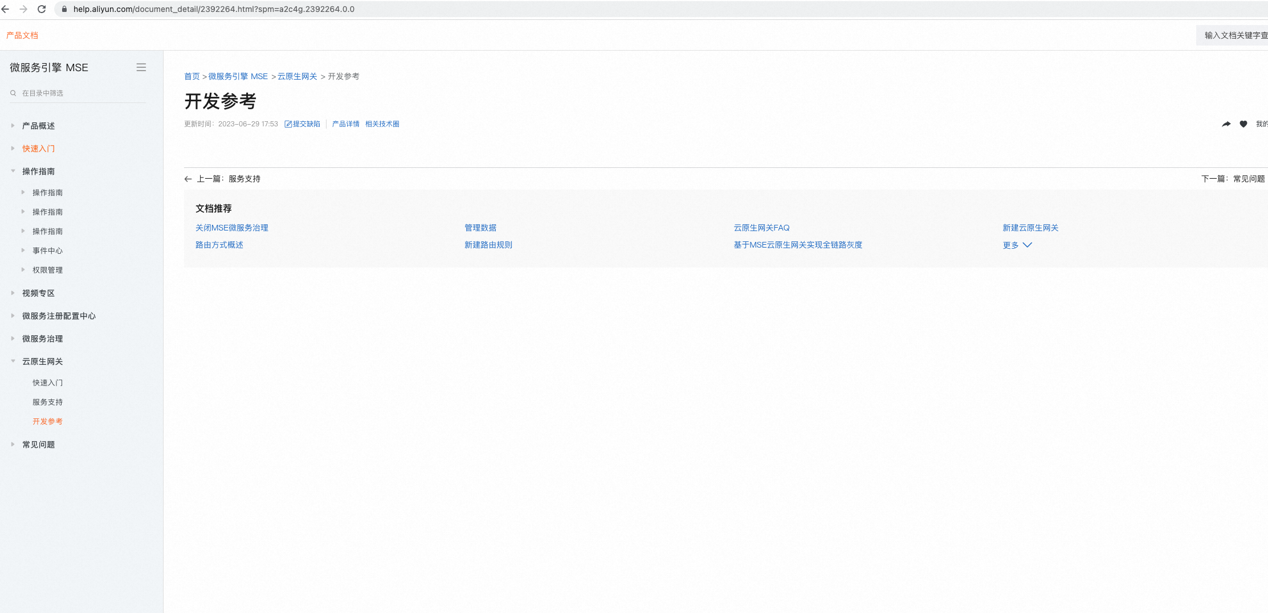Click 微服务治理 sidebar item

tap(42, 339)
